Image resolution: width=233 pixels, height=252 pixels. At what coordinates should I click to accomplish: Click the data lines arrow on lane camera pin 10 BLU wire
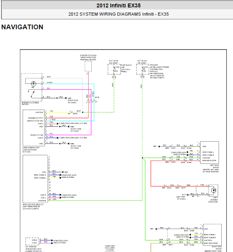click(58, 138)
